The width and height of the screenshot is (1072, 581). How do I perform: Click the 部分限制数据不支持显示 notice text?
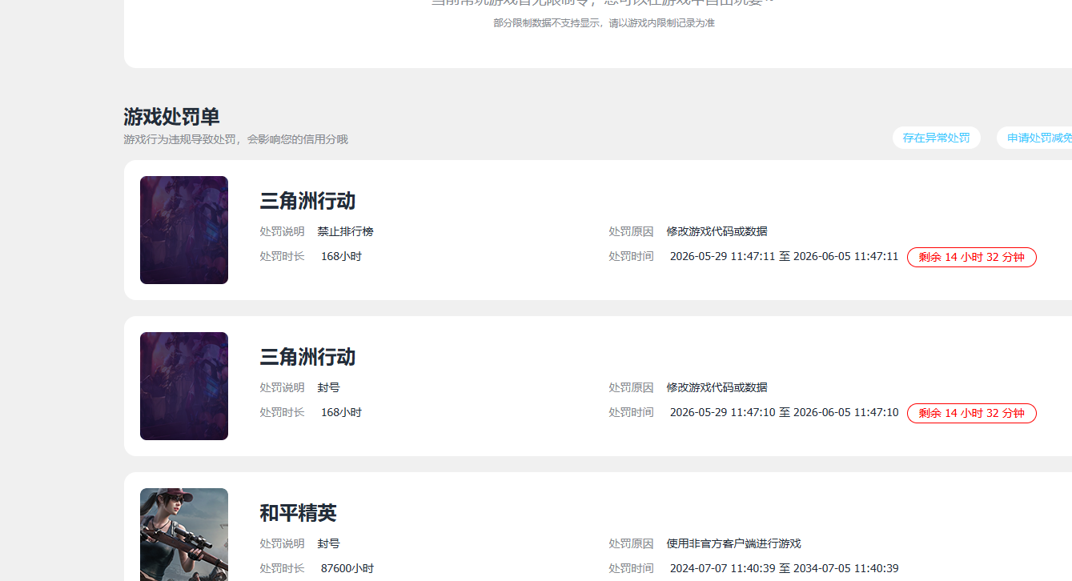pyautogui.click(x=604, y=23)
